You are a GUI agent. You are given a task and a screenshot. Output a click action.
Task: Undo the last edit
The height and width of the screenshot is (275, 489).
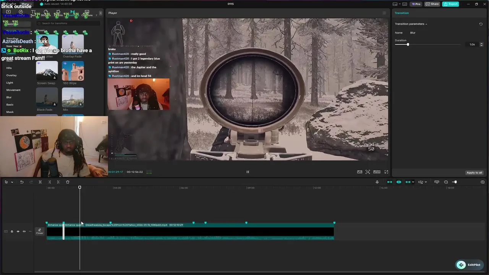22,182
